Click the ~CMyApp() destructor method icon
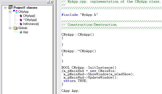 21,20
